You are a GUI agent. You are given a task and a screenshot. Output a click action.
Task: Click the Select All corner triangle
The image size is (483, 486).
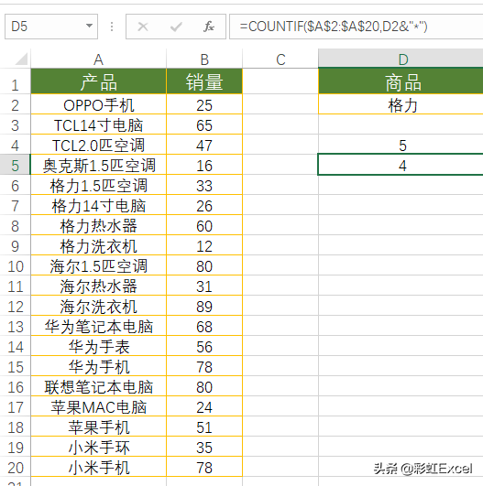coord(21,59)
